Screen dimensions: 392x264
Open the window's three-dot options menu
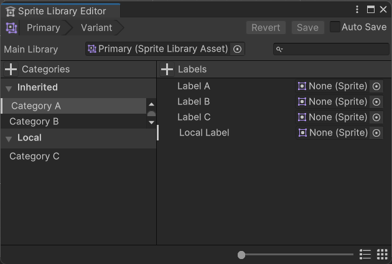tap(357, 10)
